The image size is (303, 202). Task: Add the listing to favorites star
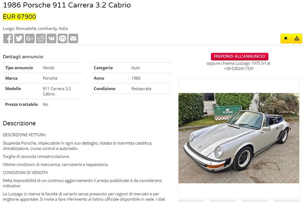click(286, 38)
